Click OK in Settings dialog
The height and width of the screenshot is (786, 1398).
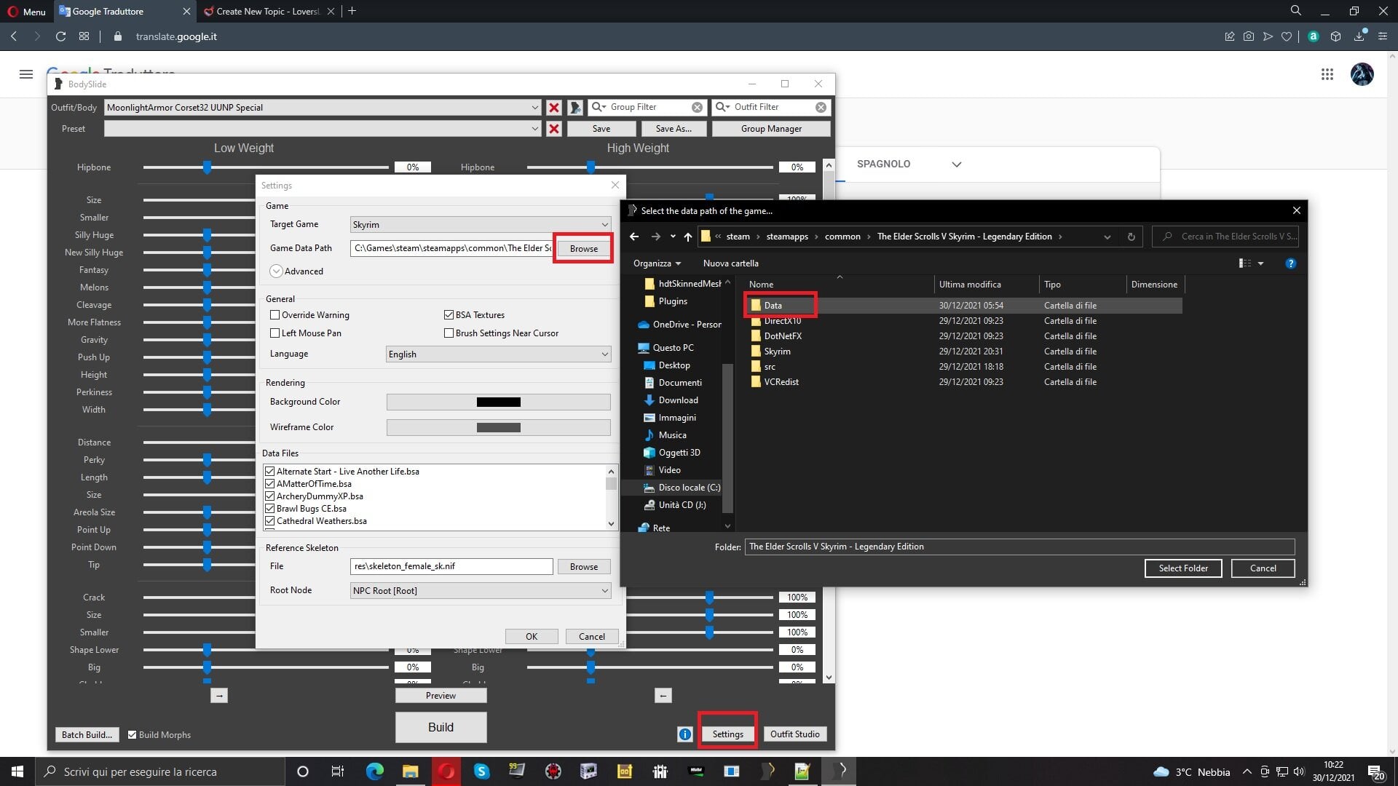coord(532,637)
